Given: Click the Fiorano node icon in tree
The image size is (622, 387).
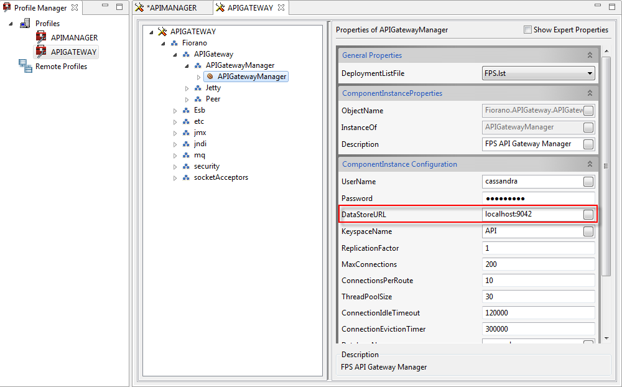Looking at the screenshot, I should (x=174, y=43).
